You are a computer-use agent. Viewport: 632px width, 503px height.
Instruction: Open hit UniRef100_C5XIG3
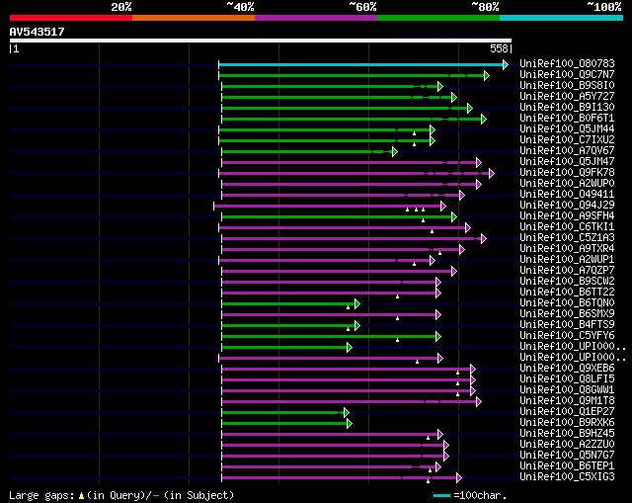pyautogui.click(x=567, y=477)
